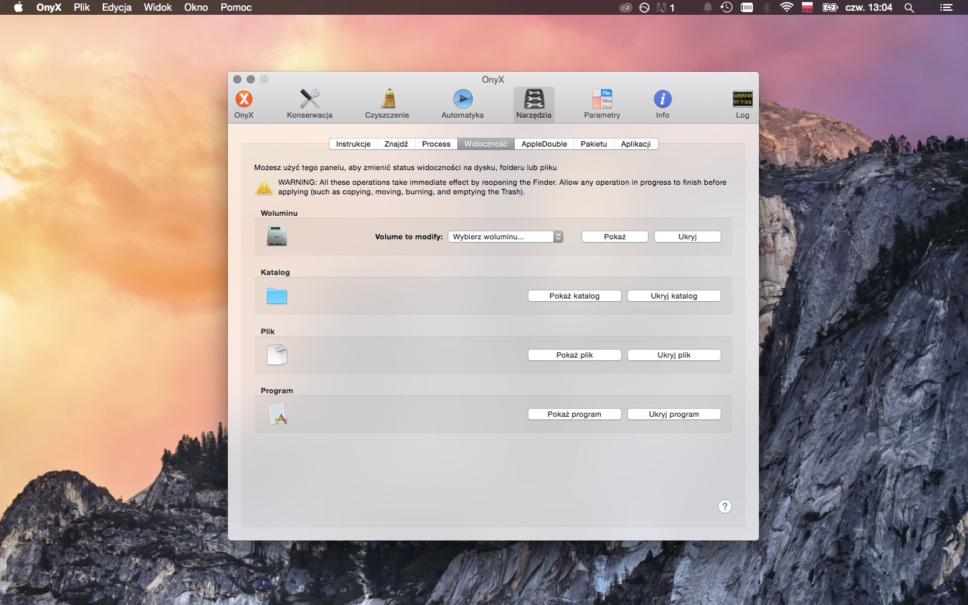Image resolution: width=968 pixels, height=605 pixels.
Task: Switch to the AppleDouble tab
Action: click(x=544, y=144)
